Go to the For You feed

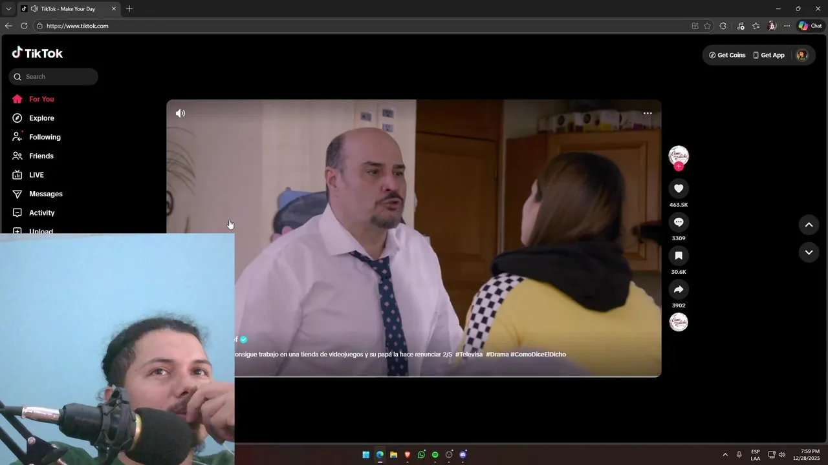coord(41,99)
